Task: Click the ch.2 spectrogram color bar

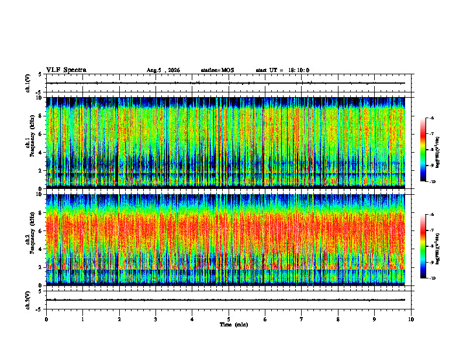Action: click(423, 246)
